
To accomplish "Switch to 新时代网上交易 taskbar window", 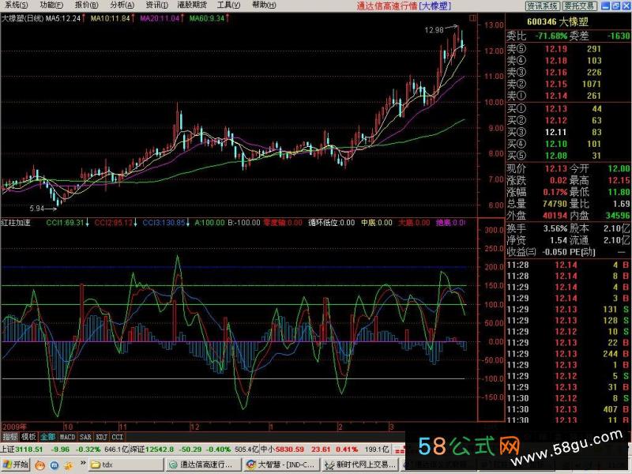I will coord(362,465).
